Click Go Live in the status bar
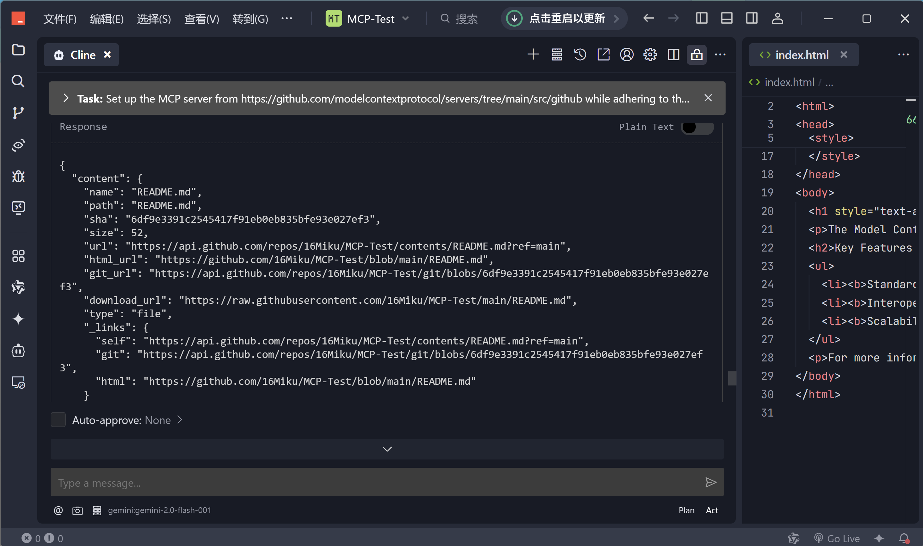This screenshot has width=923, height=546. 837,538
